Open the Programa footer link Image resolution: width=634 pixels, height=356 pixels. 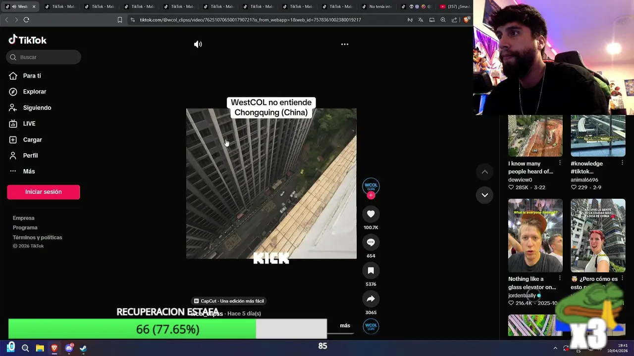pyautogui.click(x=25, y=227)
